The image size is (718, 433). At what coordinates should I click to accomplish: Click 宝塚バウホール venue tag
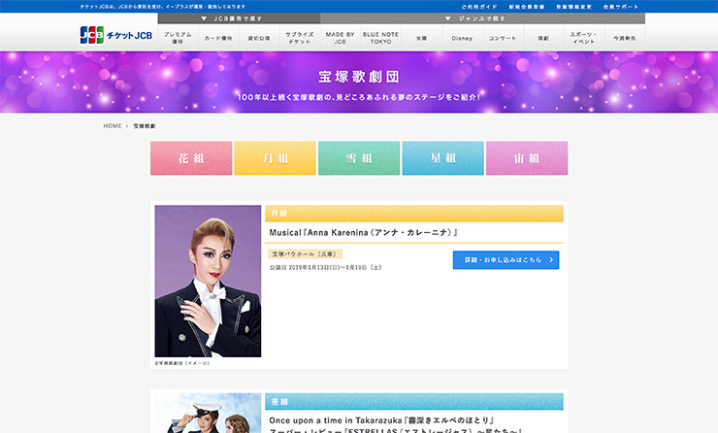tap(305, 253)
